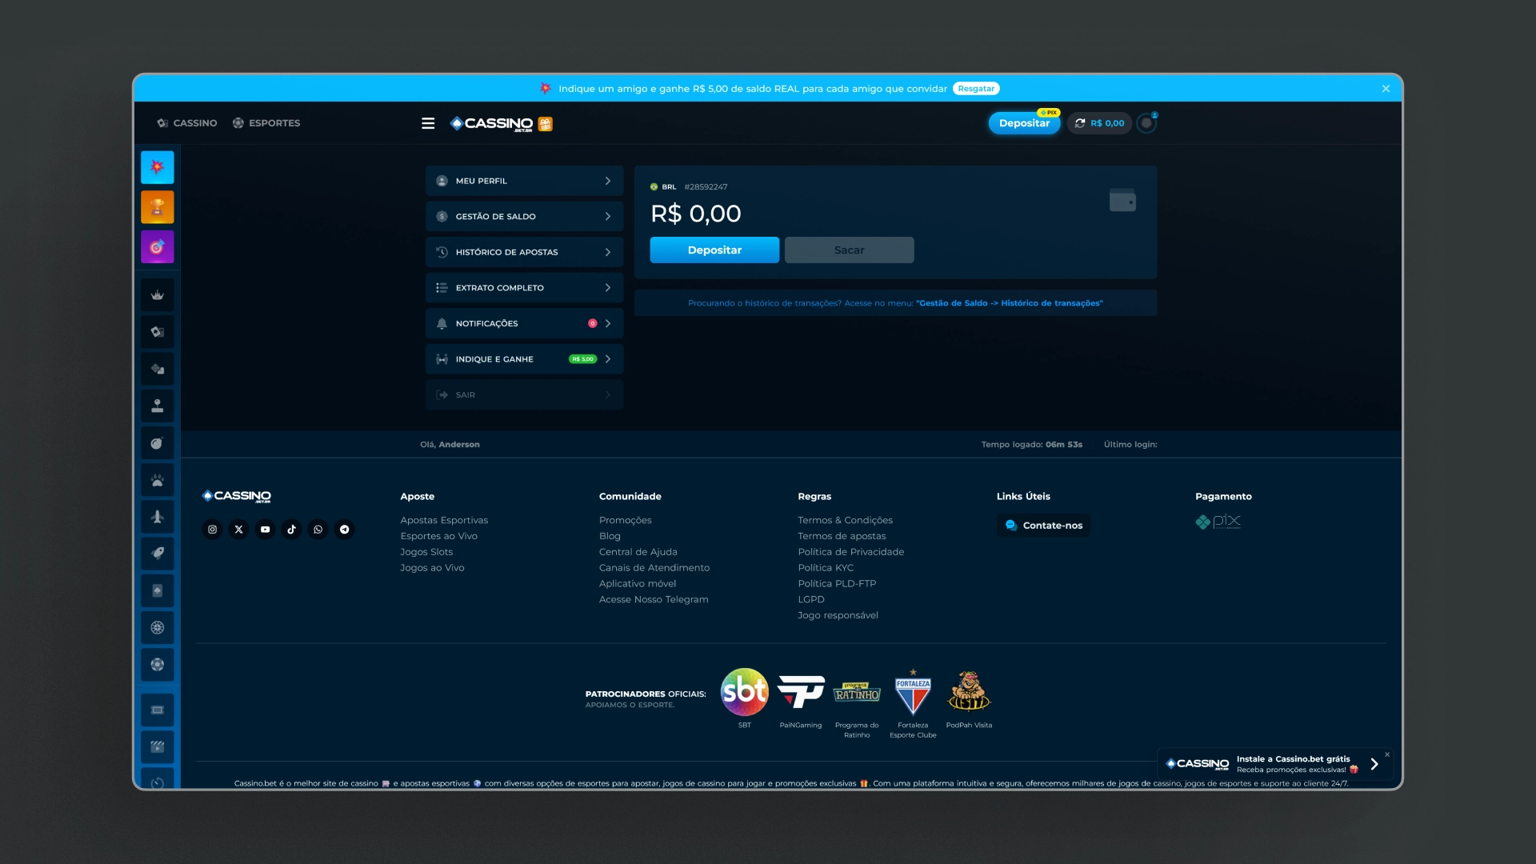Select the poker chip sidebar icon
The height and width of the screenshot is (864, 1536).
point(158,665)
